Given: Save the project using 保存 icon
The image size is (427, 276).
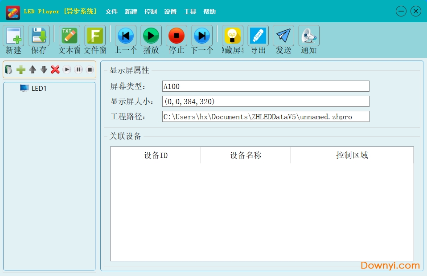Looking at the screenshot, I should (x=38, y=36).
